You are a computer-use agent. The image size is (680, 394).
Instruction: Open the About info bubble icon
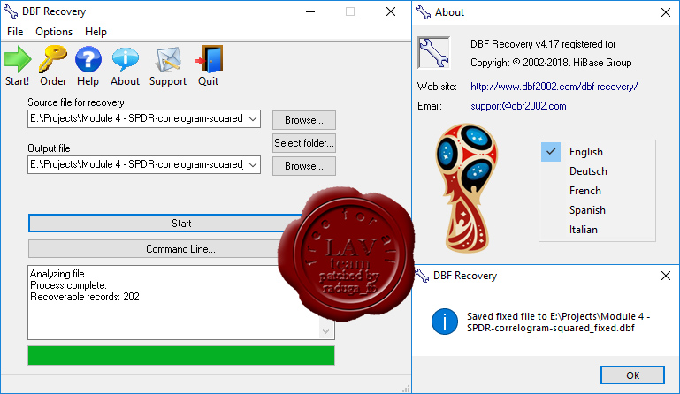(126, 59)
